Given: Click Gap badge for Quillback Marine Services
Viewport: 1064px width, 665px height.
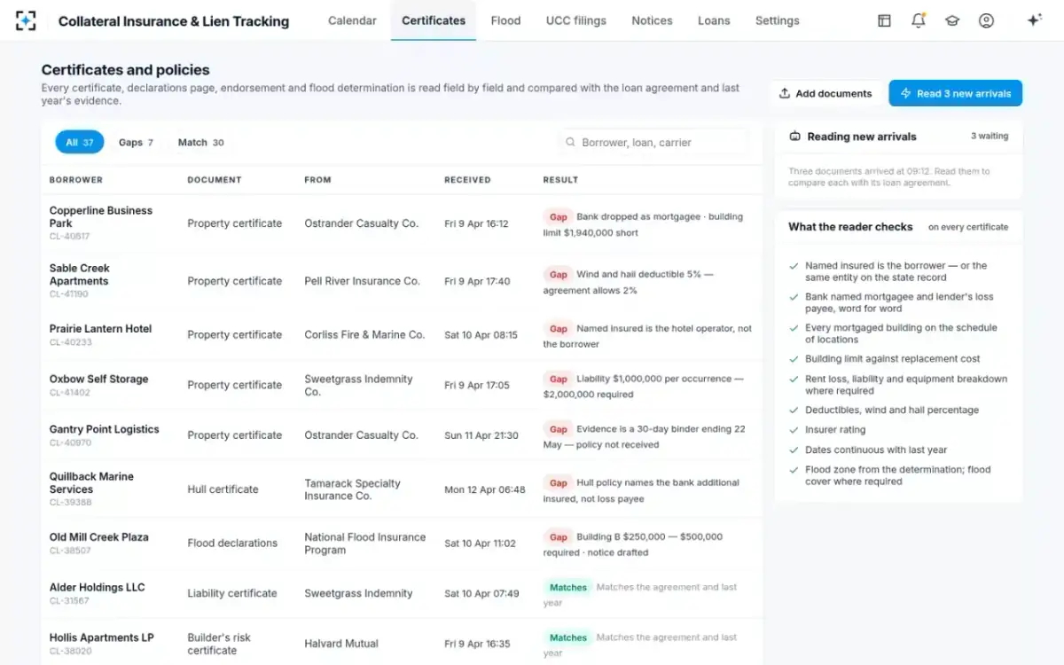Looking at the screenshot, I should click(x=558, y=483).
